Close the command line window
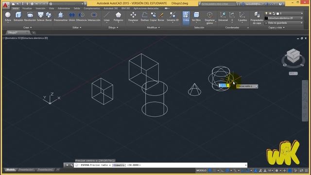311x175 pixels. (67, 165)
